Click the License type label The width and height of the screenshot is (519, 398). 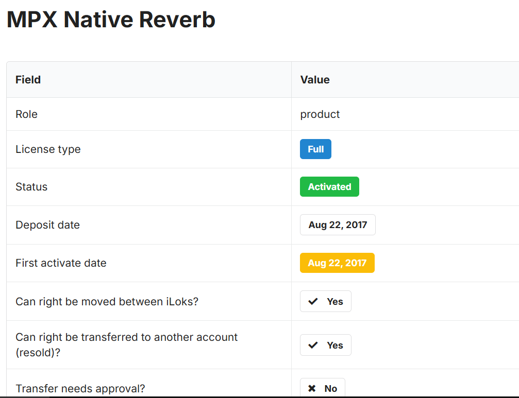(48, 149)
